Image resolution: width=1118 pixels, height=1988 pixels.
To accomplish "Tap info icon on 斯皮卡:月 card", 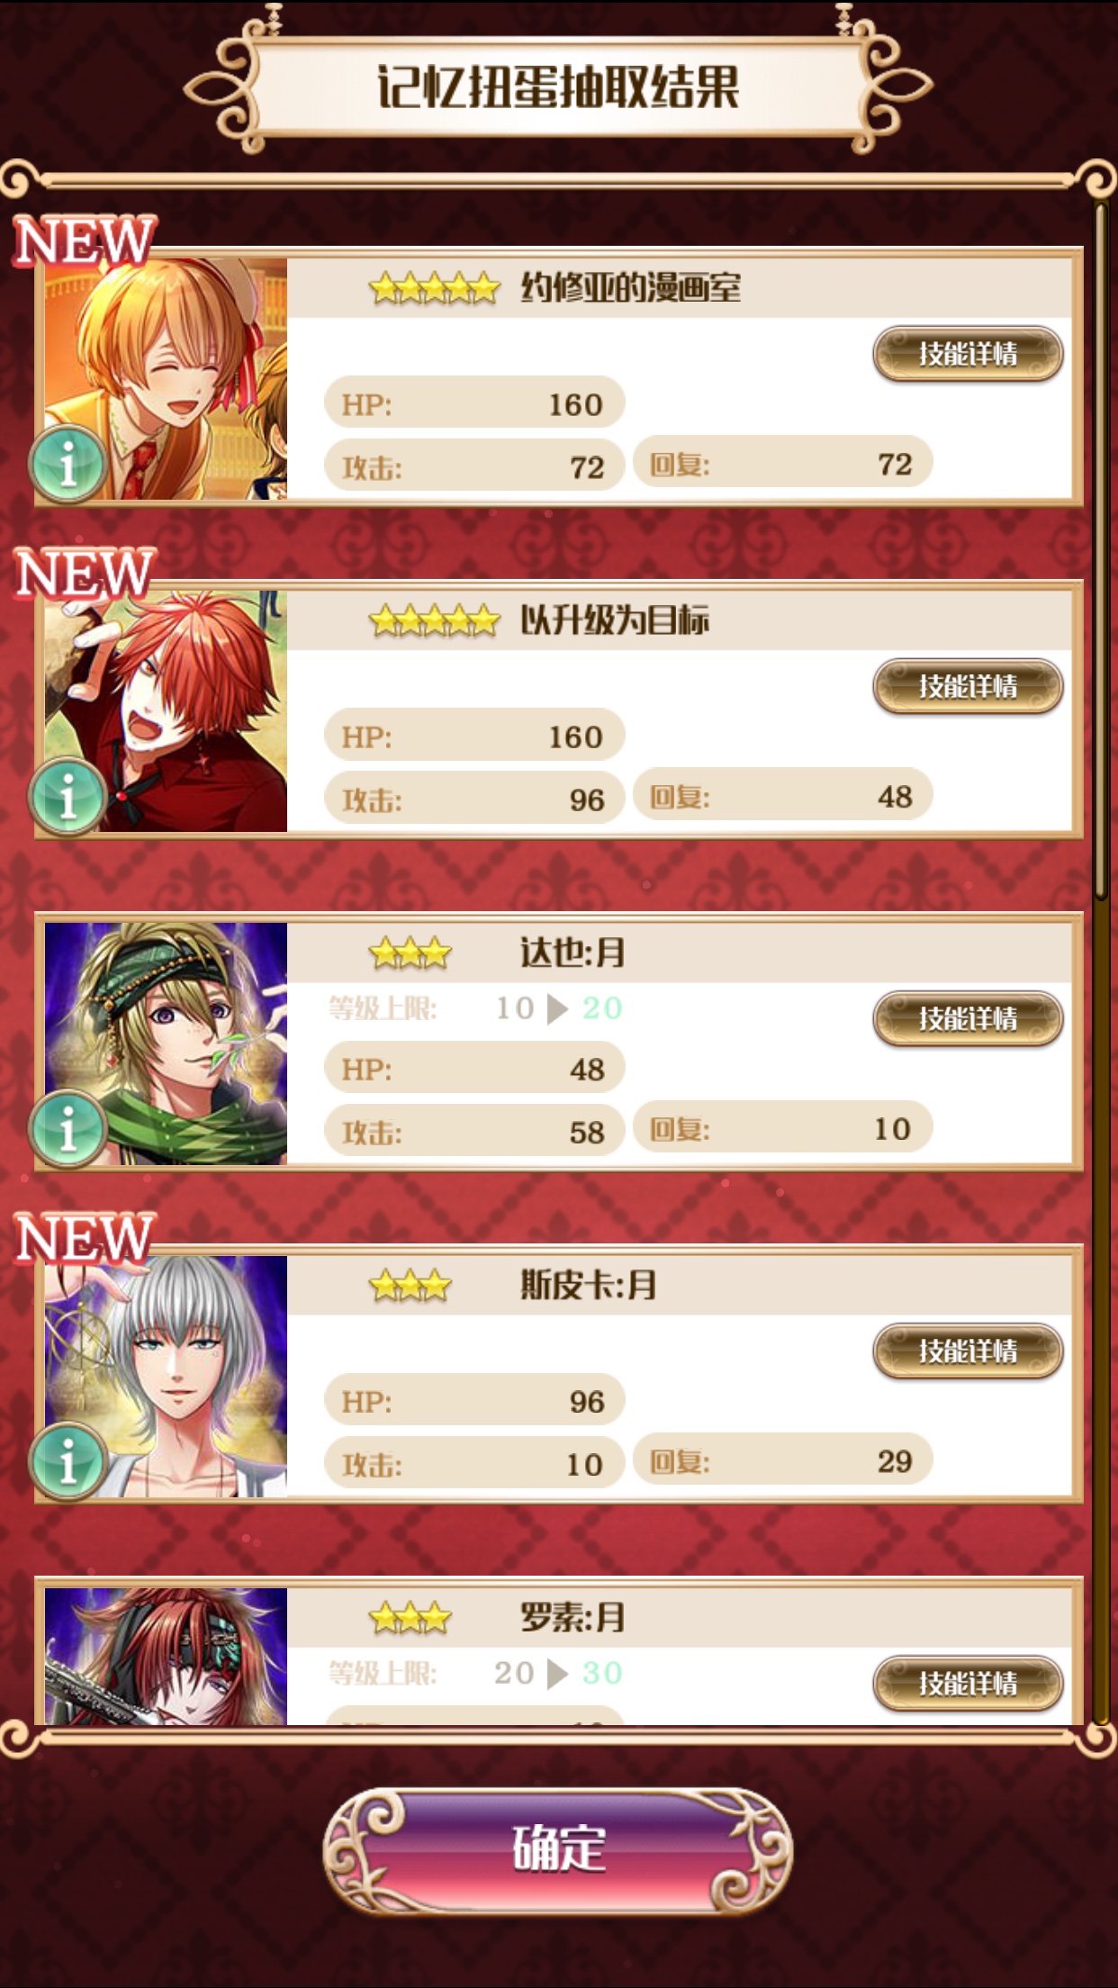I will tap(68, 1461).
